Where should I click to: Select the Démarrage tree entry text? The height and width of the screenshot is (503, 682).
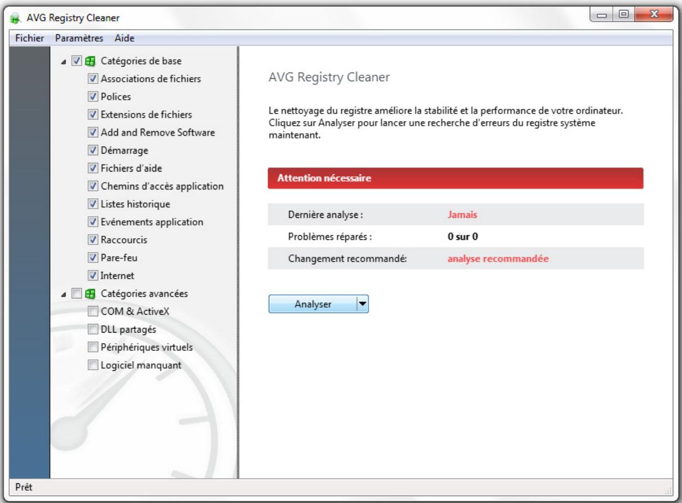[124, 150]
